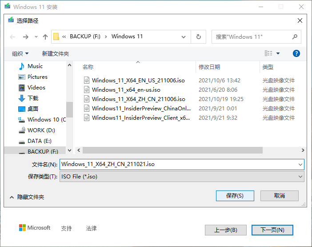Image resolution: width=312 pixels, height=247 pixels.
Task: Select 下载 in navigation pane
Action: point(33,98)
